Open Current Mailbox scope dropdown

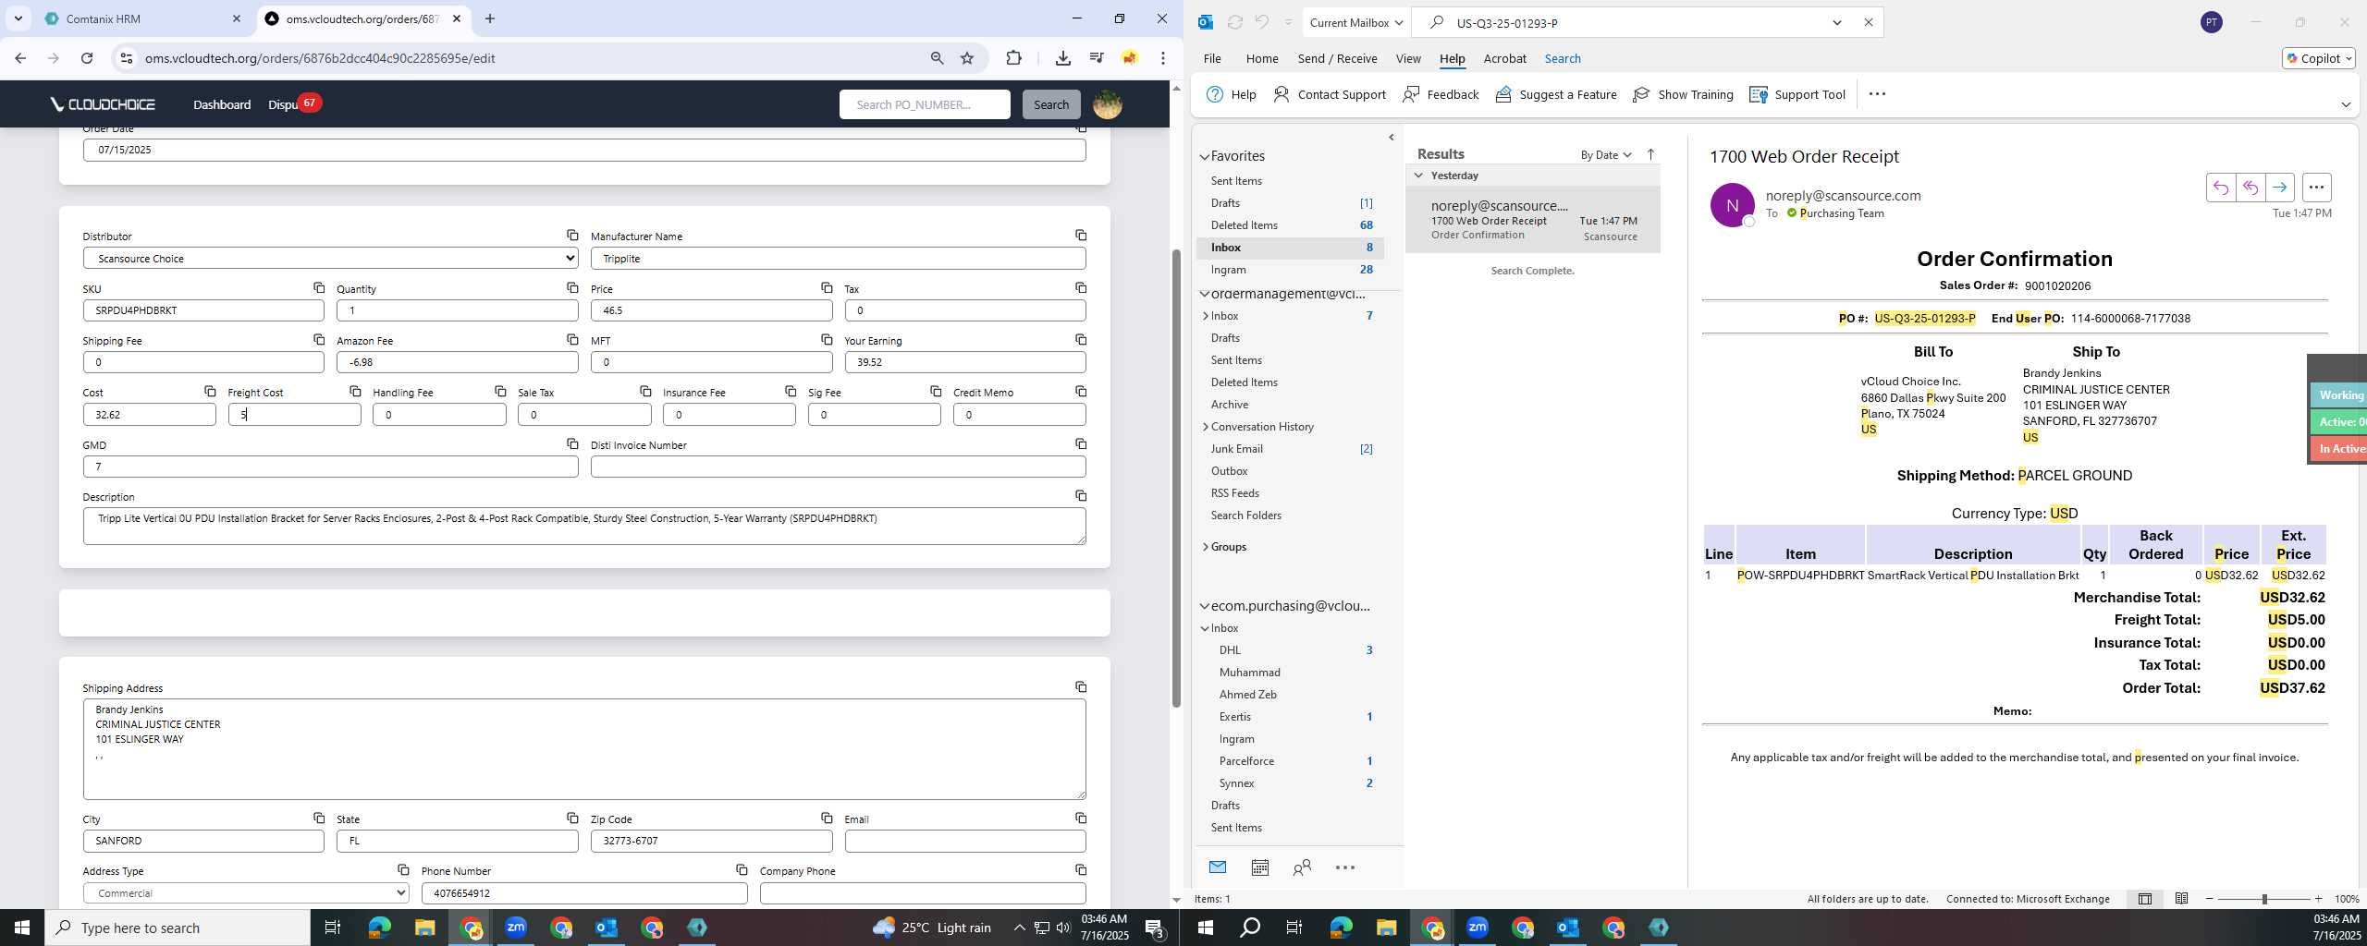pyautogui.click(x=1356, y=23)
